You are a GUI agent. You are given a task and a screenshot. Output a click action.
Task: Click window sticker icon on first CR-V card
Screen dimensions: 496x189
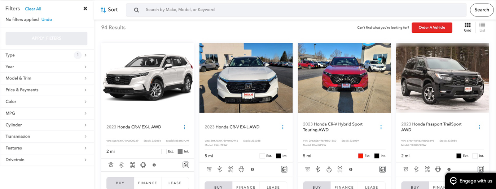click(x=186, y=165)
